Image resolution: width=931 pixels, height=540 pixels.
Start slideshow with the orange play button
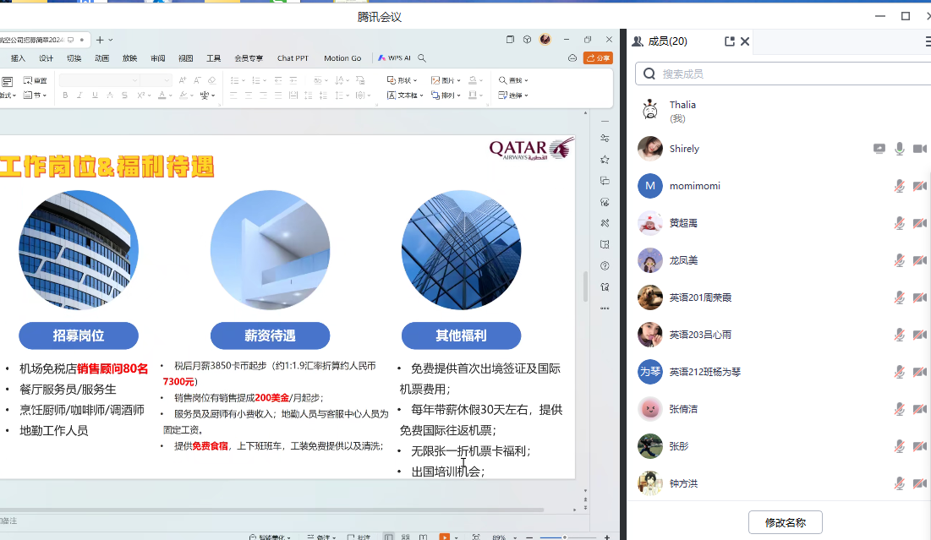(x=445, y=537)
